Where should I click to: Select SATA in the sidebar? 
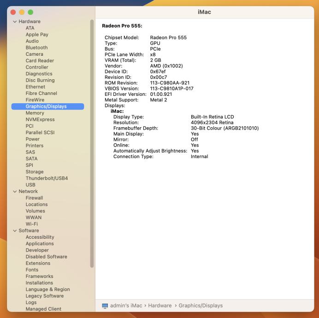pos(31,159)
